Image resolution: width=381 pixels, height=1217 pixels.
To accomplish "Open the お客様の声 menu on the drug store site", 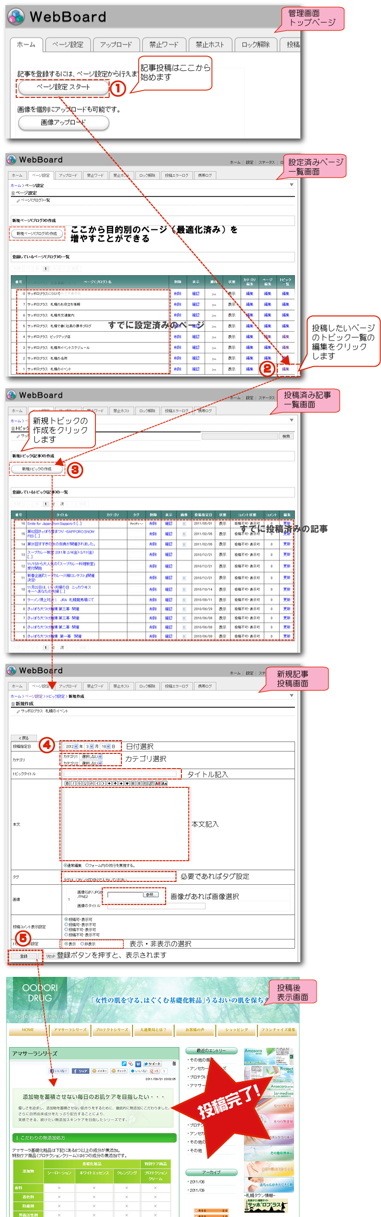I will click(x=195, y=1030).
